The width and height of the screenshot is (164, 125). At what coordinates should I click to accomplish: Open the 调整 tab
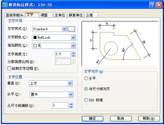point(46,15)
